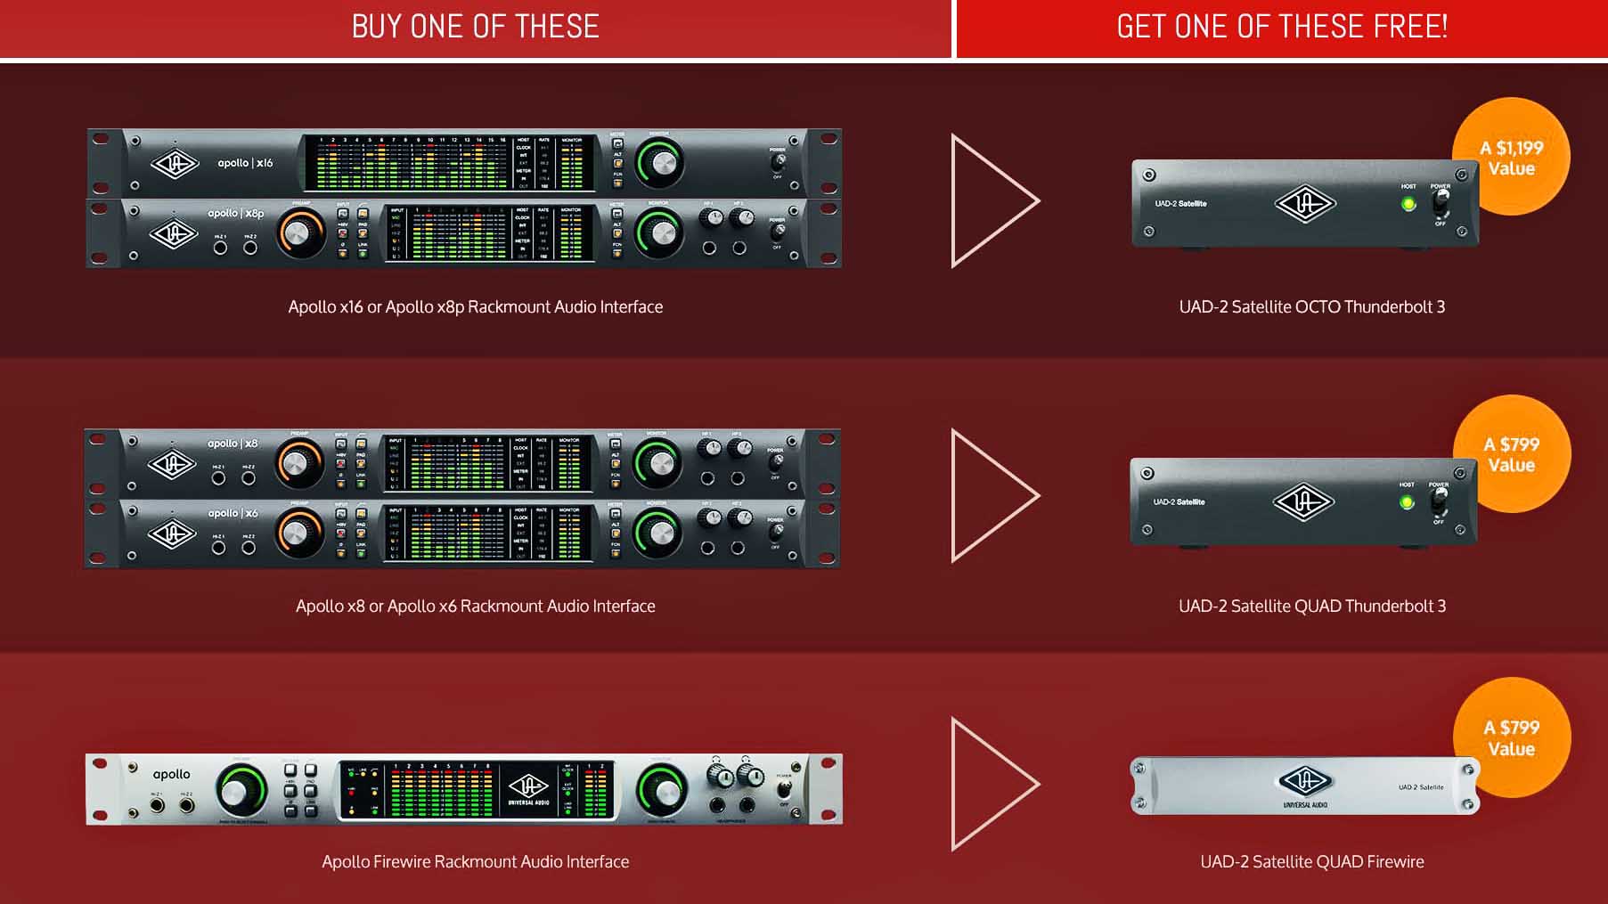Click the Apollo x6 UA diamond logo
Viewport: 1608px width, 904px height.
pos(172,533)
